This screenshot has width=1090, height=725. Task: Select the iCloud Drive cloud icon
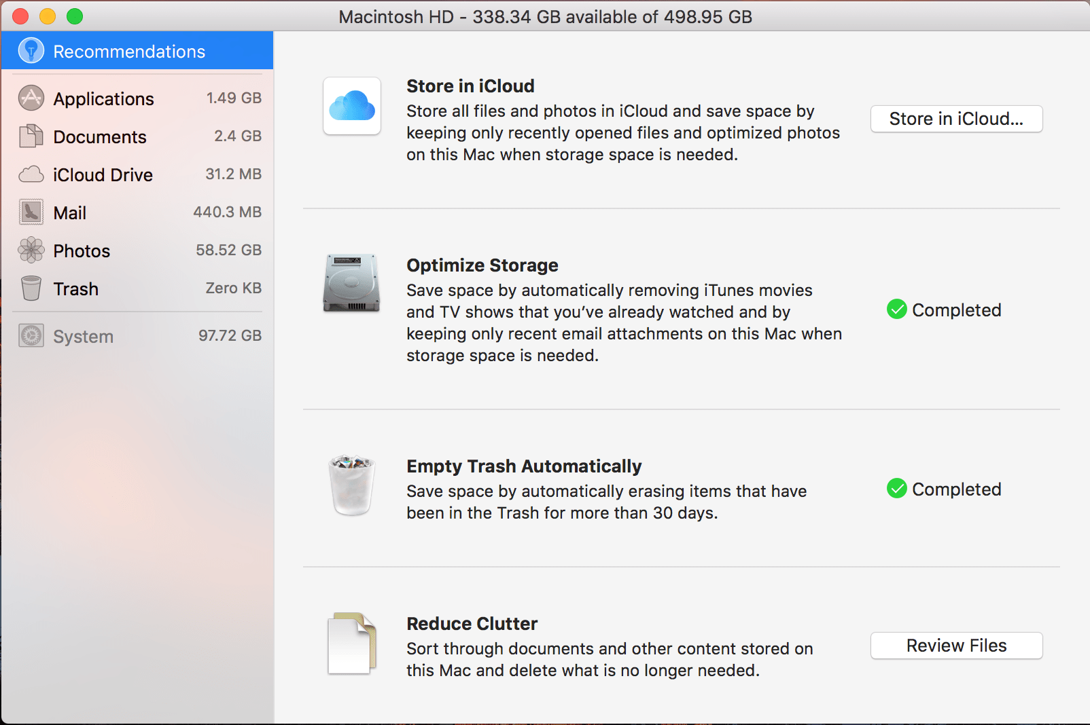pos(30,174)
